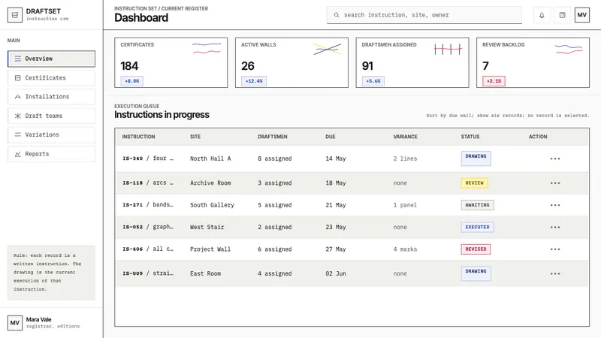Click the Draft teams asterisk icon

(x=17, y=116)
